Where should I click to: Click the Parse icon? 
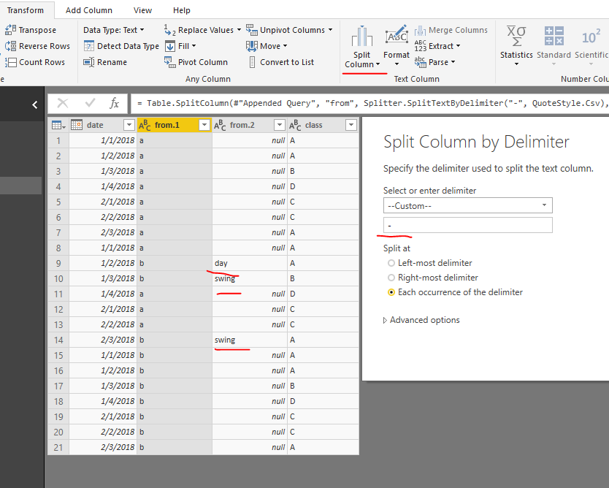click(421, 62)
